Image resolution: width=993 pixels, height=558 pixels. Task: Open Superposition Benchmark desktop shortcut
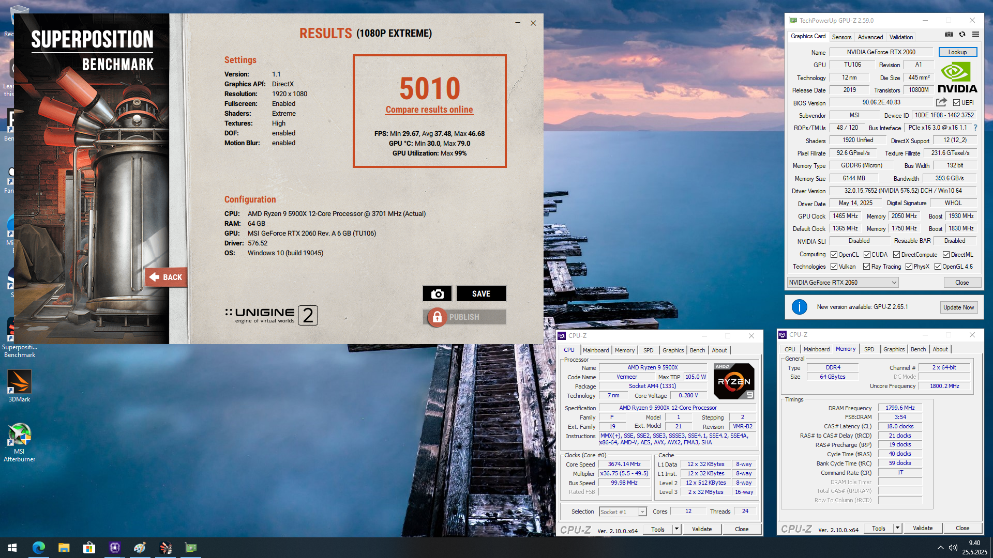(19, 338)
